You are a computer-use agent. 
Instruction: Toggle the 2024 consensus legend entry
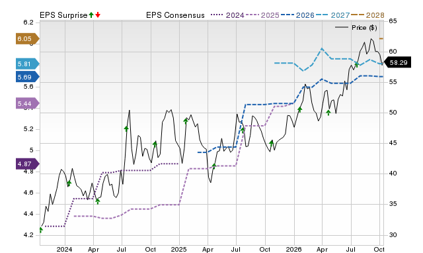point(227,15)
